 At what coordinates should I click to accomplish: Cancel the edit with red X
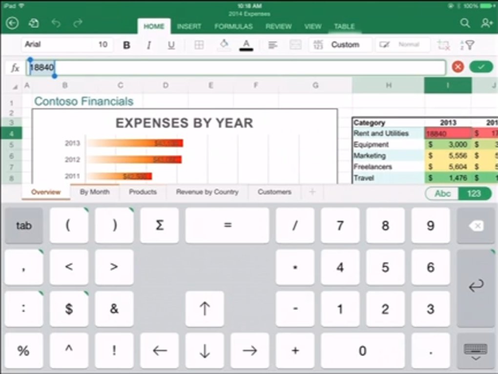pyautogui.click(x=457, y=67)
